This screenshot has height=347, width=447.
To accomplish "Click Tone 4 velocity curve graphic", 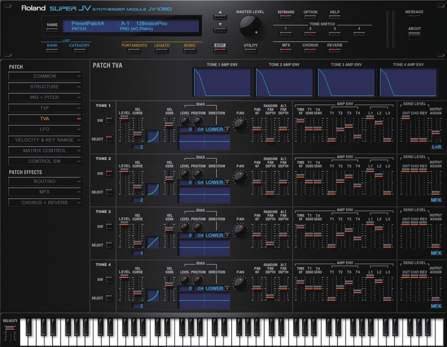I will pyautogui.click(x=153, y=295).
